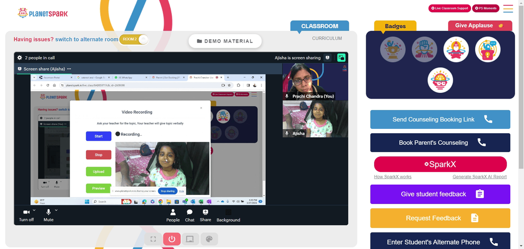Viewport: 524px width, 249px height.
Task: Click the '2 people in call' text
Action: coord(40,58)
